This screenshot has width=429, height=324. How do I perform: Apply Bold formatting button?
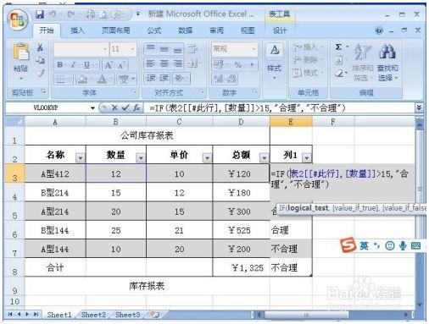pos(59,64)
